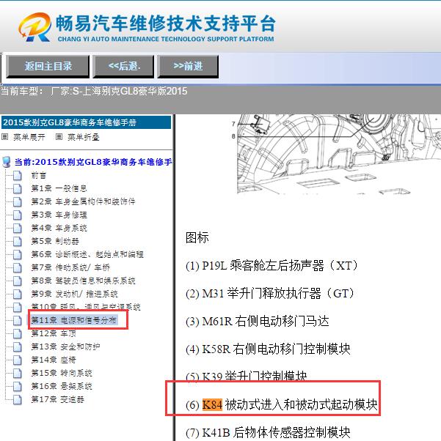This screenshot has width=441, height=441.
Task: Select the 2015款别克GL8豪华商务车维修手册 header
Action: (86, 122)
